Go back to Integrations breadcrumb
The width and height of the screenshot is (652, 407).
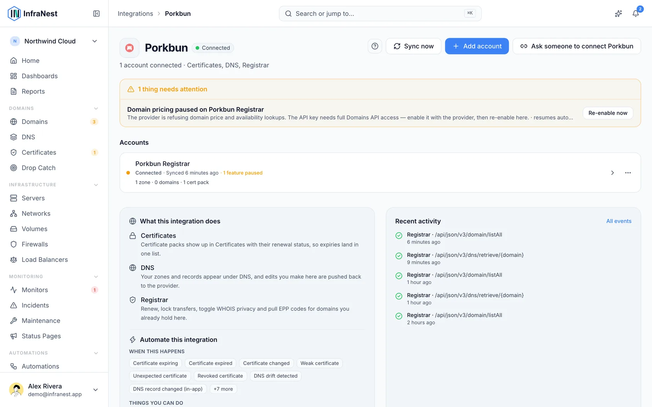tap(135, 14)
